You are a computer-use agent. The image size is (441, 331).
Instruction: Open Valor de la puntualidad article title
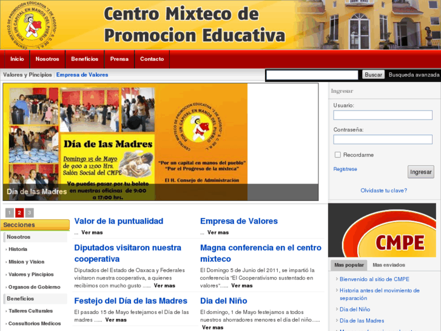click(119, 221)
